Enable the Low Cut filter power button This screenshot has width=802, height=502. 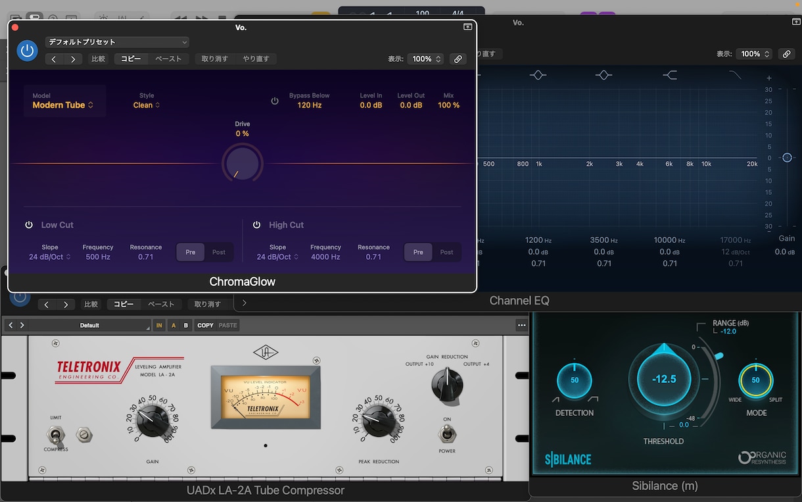point(29,225)
